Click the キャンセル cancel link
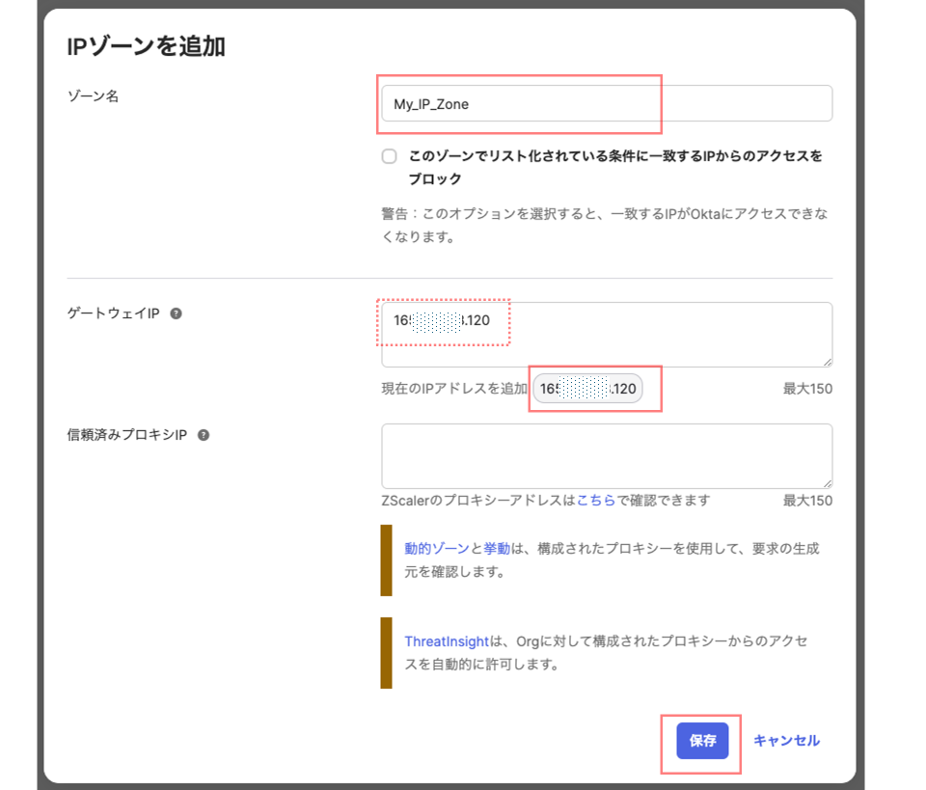Image resolution: width=926 pixels, height=790 pixels. pyautogui.click(x=786, y=740)
